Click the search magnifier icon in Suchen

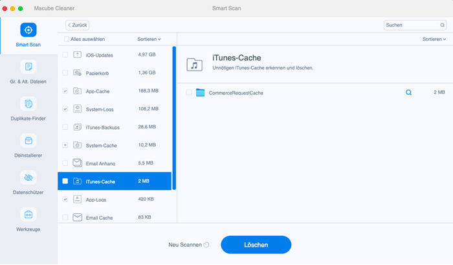click(x=442, y=25)
